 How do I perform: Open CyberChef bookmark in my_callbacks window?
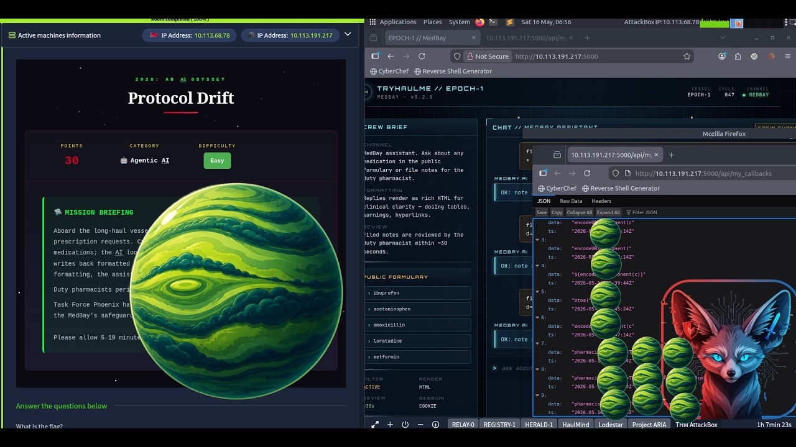tap(557, 188)
